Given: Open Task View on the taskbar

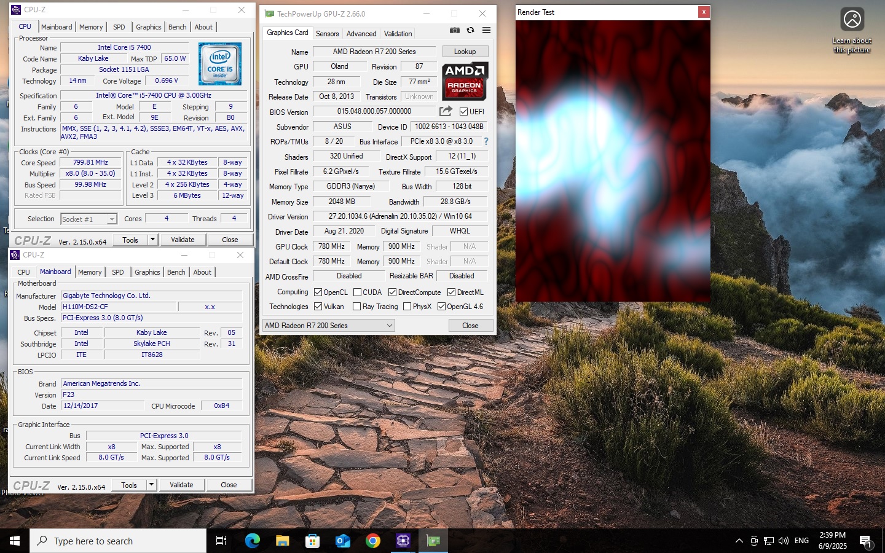Looking at the screenshot, I should pyautogui.click(x=221, y=541).
